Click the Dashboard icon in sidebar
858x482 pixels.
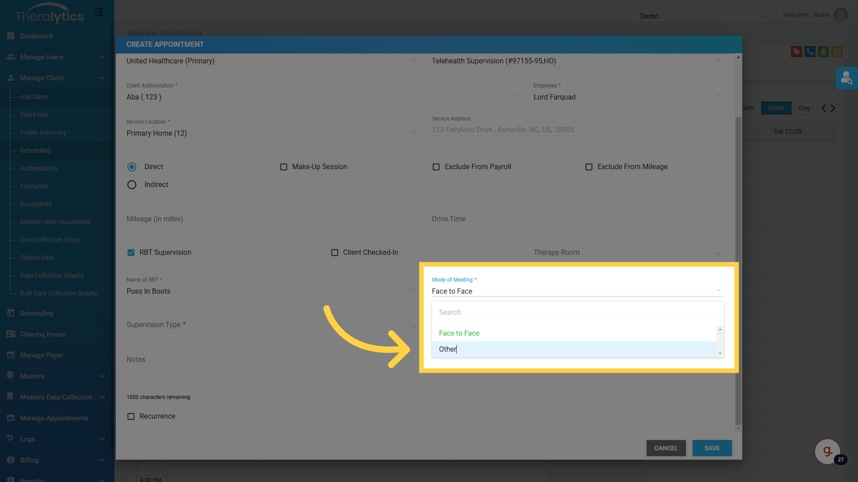tap(11, 36)
